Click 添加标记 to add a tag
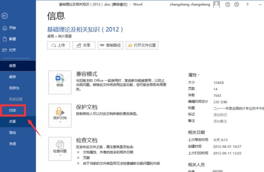The width and height of the screenshot is (264, 172). (220, 115)
